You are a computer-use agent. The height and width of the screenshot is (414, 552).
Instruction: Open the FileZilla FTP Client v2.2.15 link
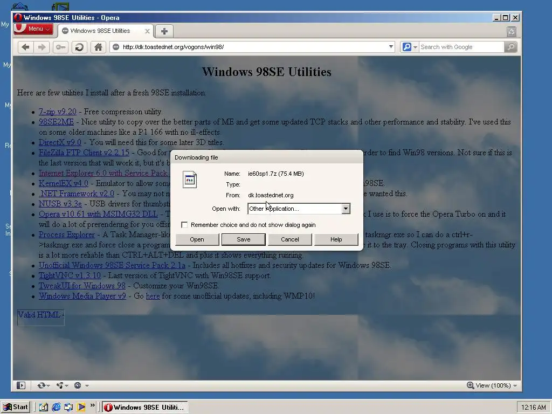coord(84,153)
